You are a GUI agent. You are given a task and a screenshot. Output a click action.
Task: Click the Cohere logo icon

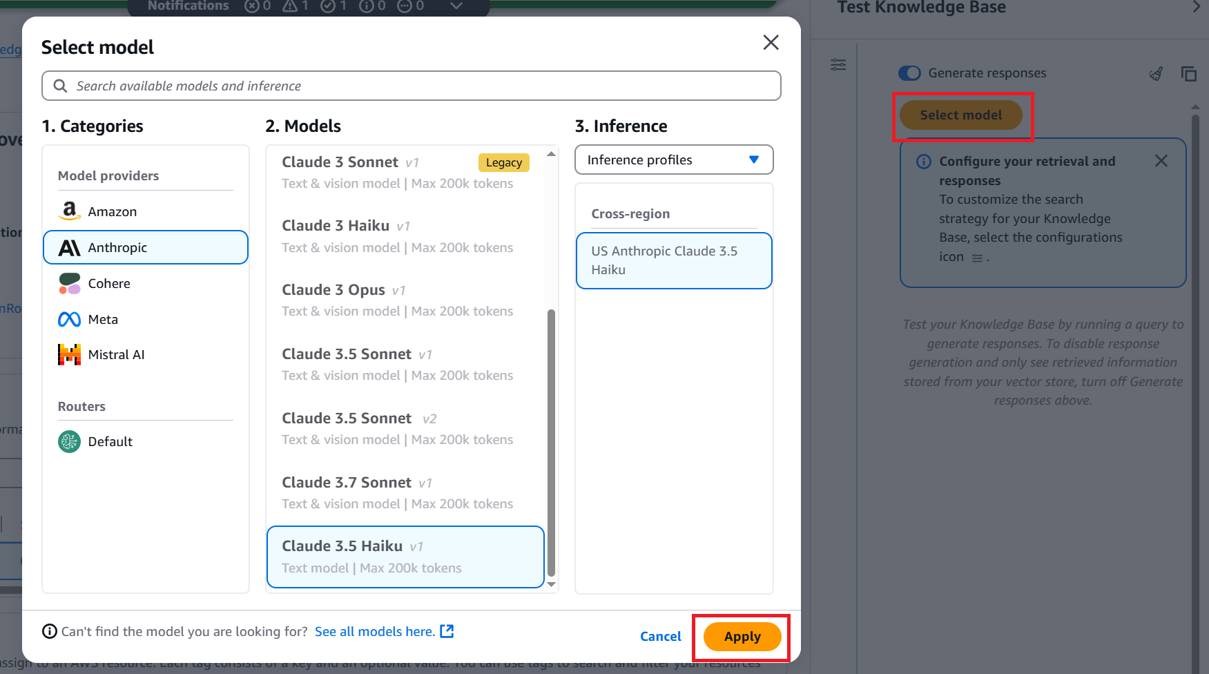69,283
